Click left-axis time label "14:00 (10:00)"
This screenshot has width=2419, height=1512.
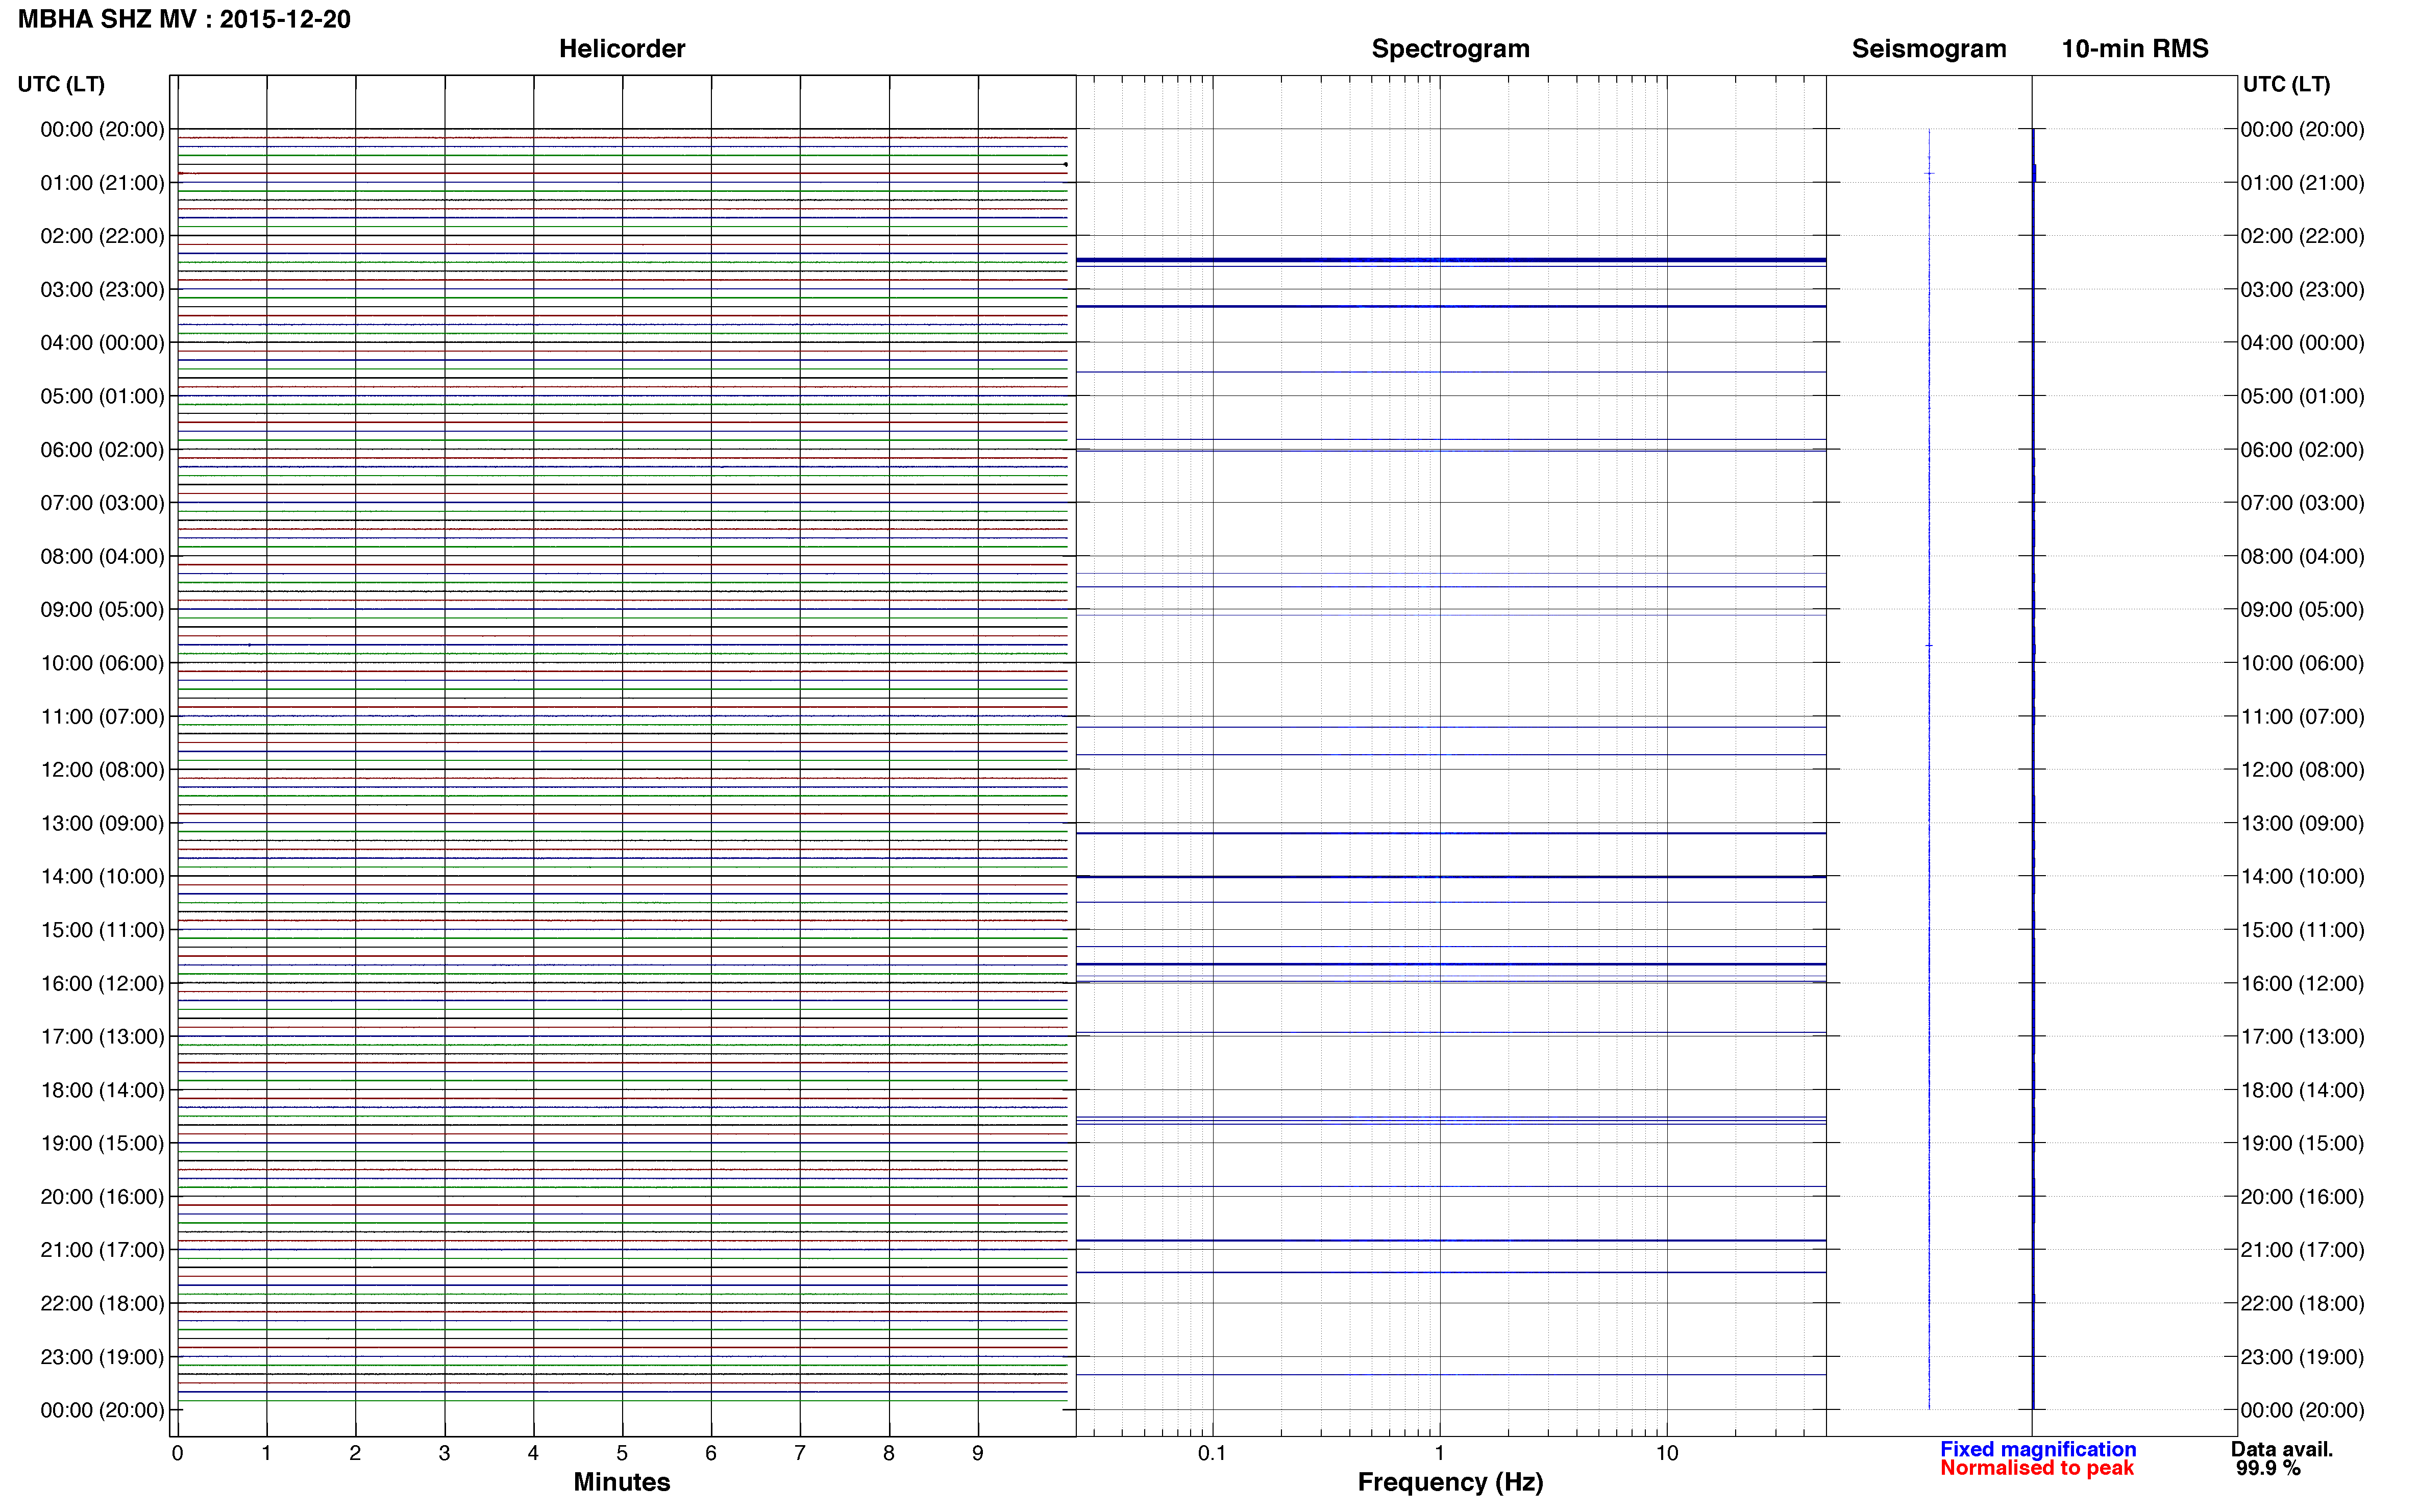tap(102, 876)
